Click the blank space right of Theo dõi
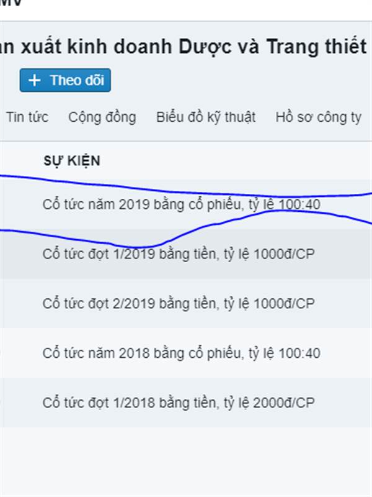Viewport: 372px width, 497px height. (x=241, y=80)
